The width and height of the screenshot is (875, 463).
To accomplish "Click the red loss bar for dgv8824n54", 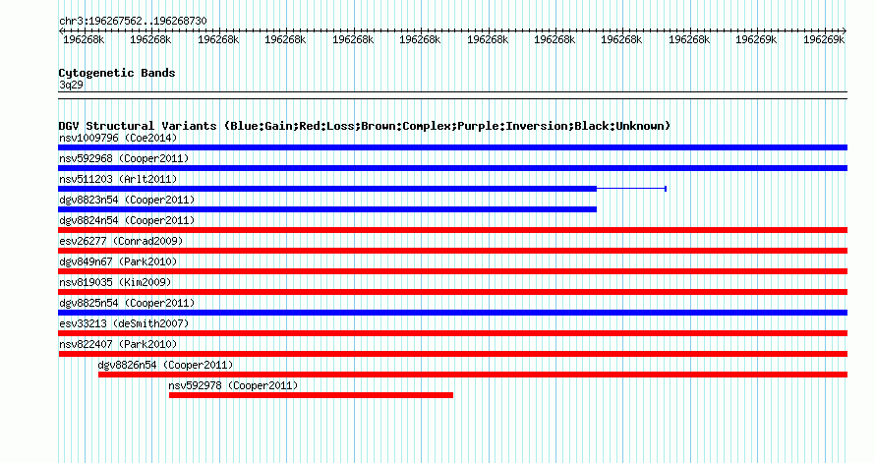I will 452,230.
